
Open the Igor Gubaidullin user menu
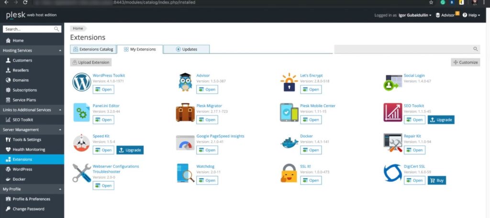coord(414,15)
